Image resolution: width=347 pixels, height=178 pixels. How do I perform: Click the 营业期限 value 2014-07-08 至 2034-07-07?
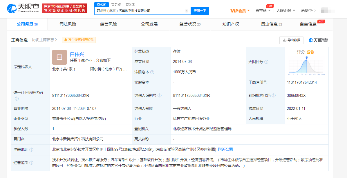coord(74,108)
